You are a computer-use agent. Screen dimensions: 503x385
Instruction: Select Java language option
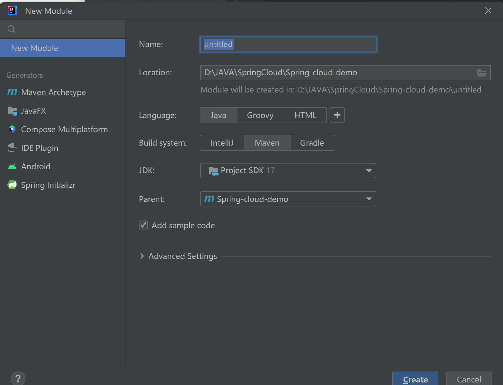click(x=218, y=115)
